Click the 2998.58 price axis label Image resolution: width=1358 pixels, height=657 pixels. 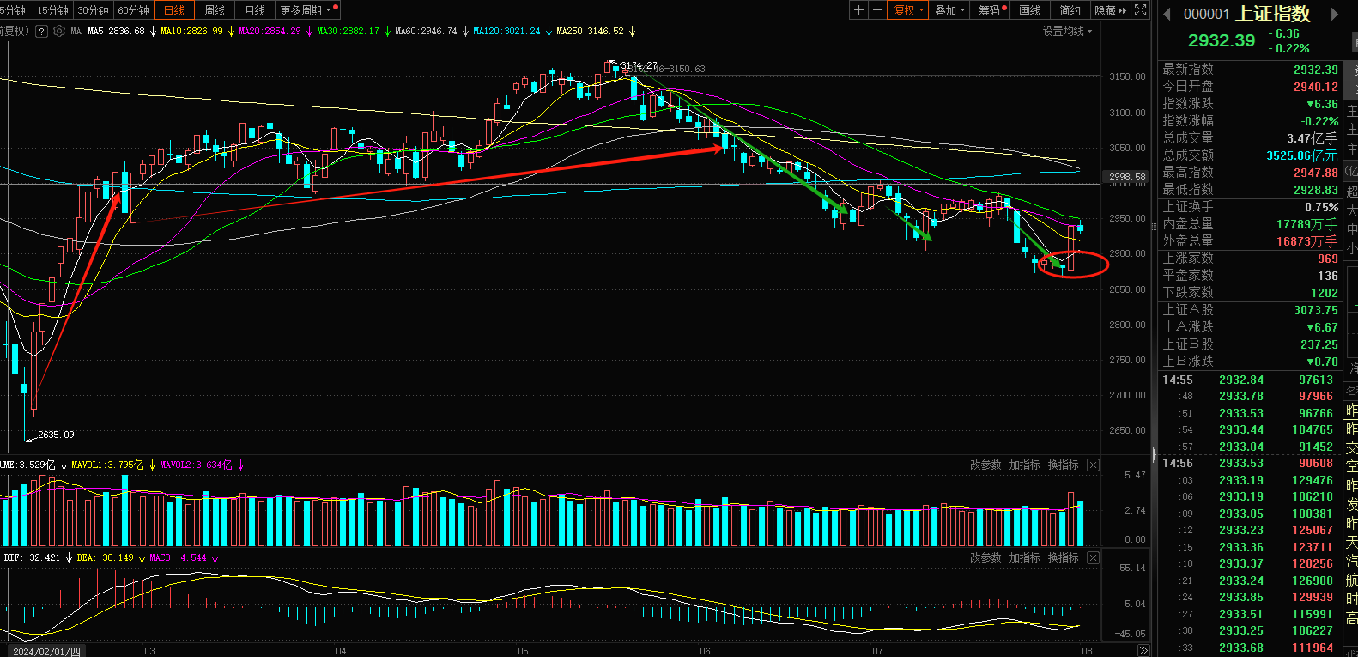click(x=1126, y=178)
